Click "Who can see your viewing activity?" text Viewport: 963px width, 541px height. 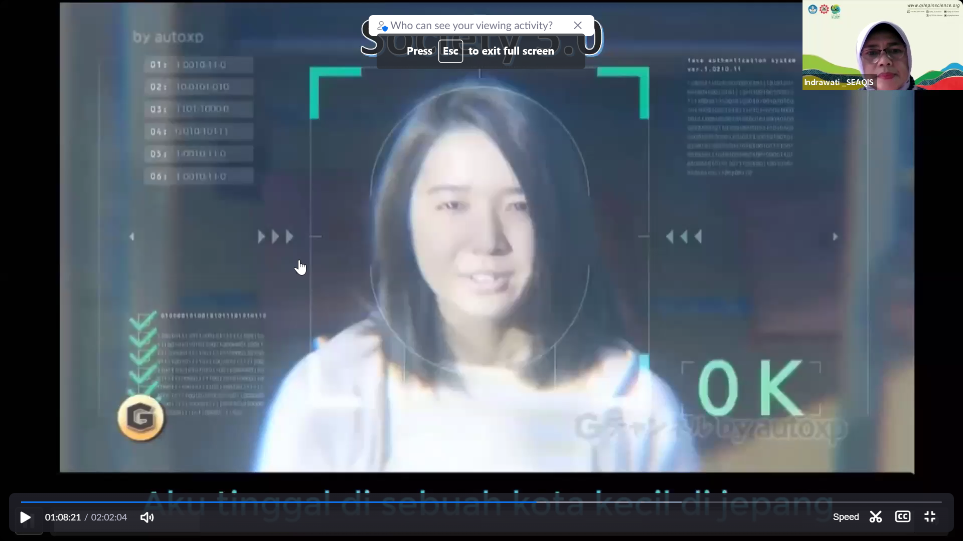pyautogui.click(x=471, y=26)
